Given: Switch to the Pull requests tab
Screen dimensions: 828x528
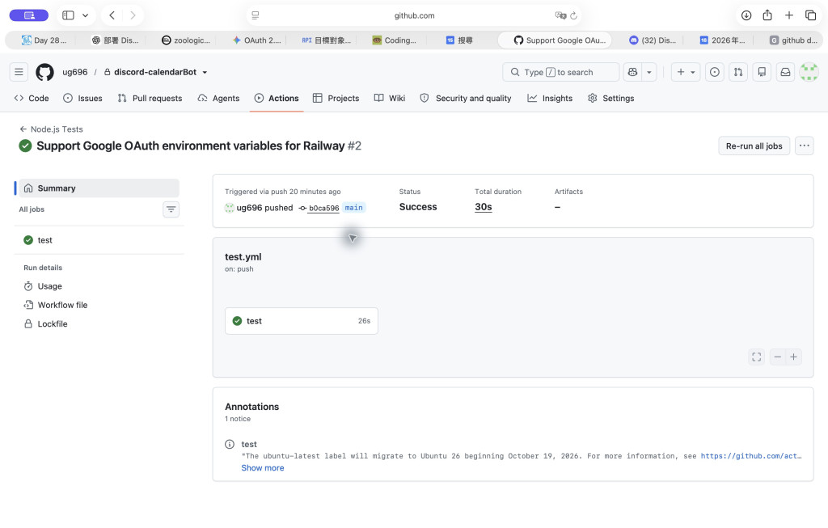Looking at the screenshot, I should (x=150, y=98).
